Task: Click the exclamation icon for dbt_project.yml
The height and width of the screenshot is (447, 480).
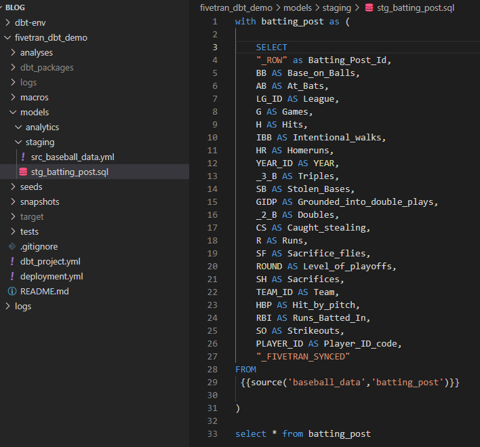Action: pyautogui.click(x=12, y=261)
